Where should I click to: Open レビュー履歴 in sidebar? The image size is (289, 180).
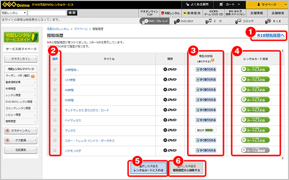pyautogui.click(x=20, y=115)
